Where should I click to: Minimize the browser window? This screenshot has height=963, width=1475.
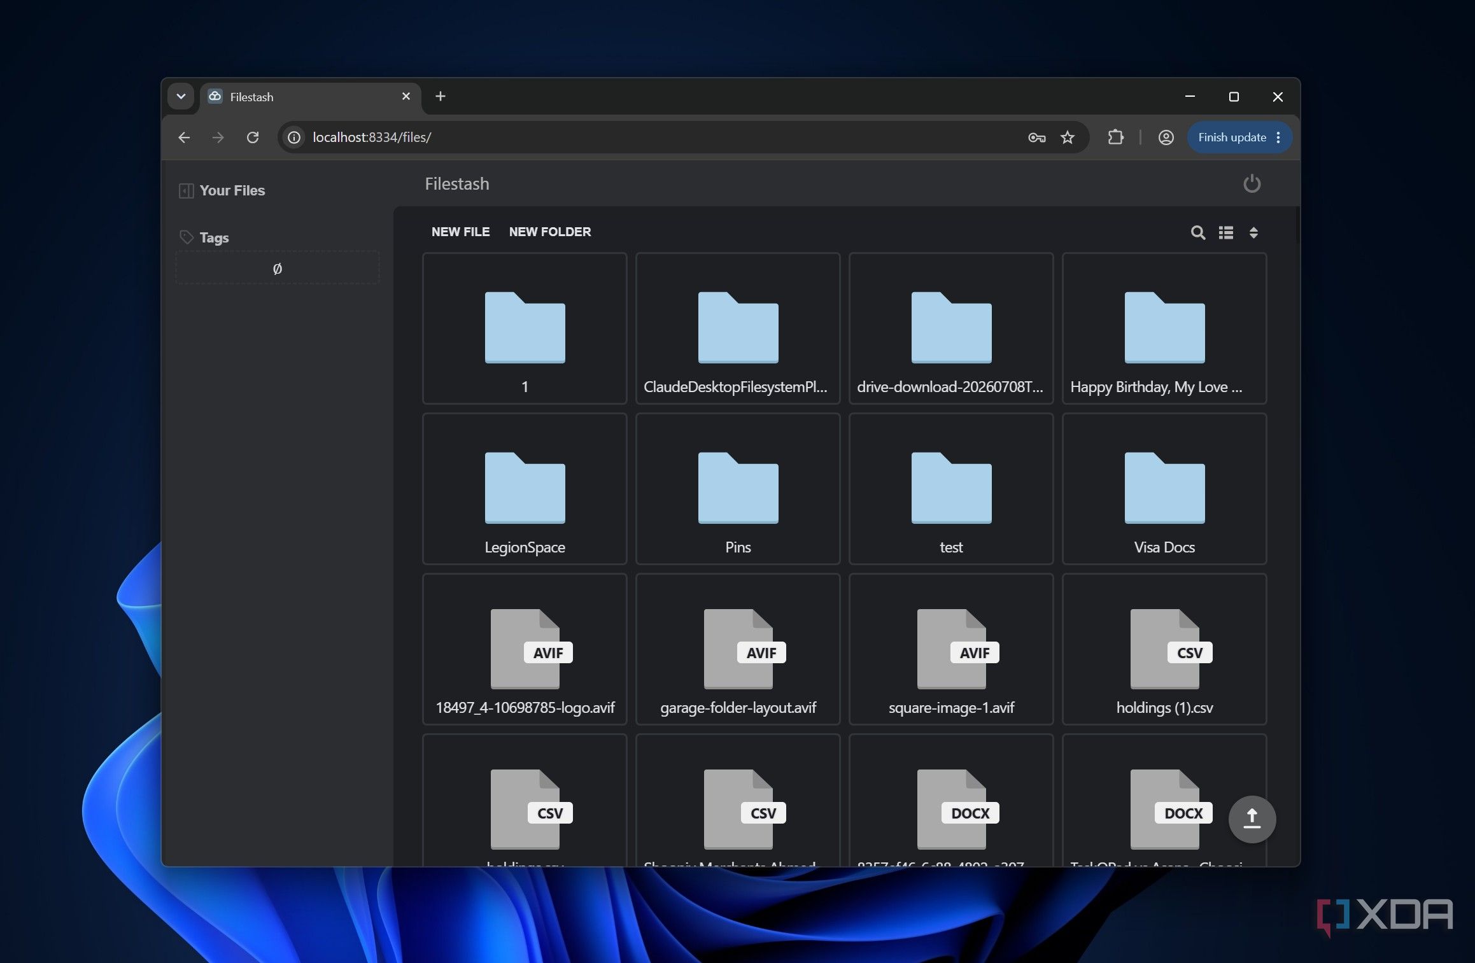pyautogui.click(x=1190, y=97)
